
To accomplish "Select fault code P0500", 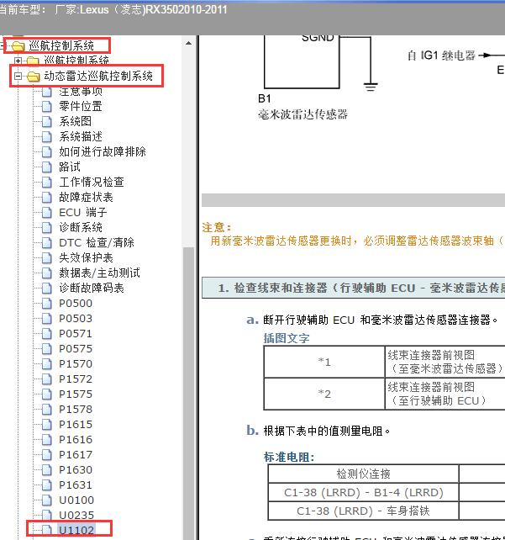I will pos(76,303).
